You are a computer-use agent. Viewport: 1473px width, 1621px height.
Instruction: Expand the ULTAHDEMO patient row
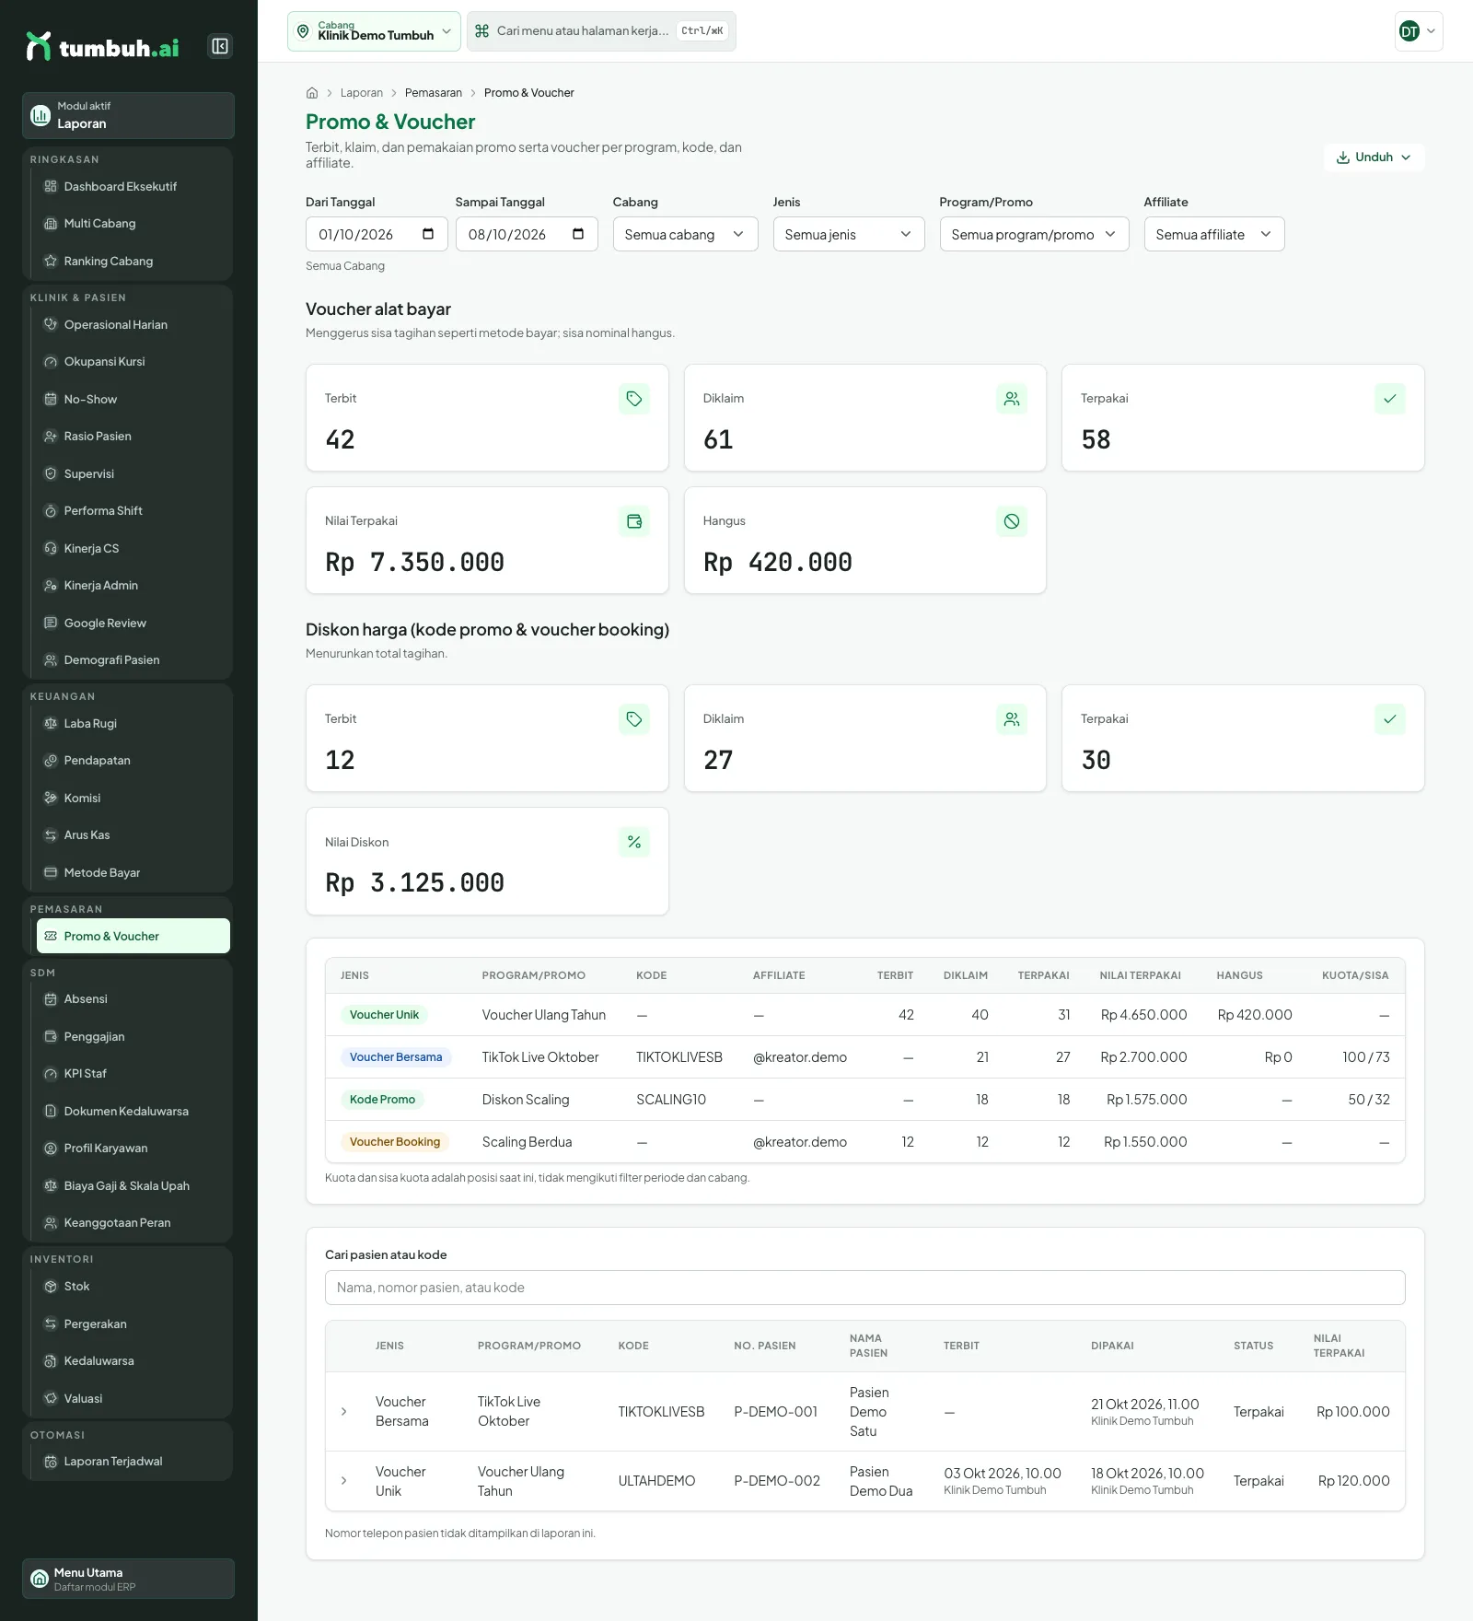click(344, 1481)
